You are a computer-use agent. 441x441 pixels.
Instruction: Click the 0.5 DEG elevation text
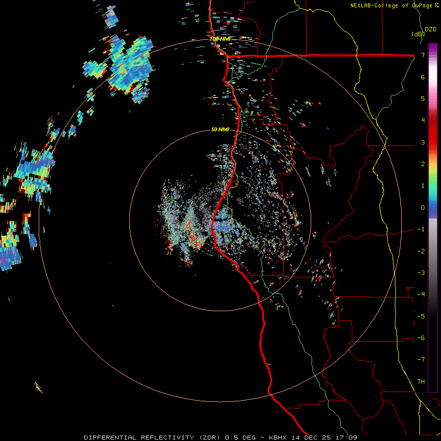click(x=241, y=438)
